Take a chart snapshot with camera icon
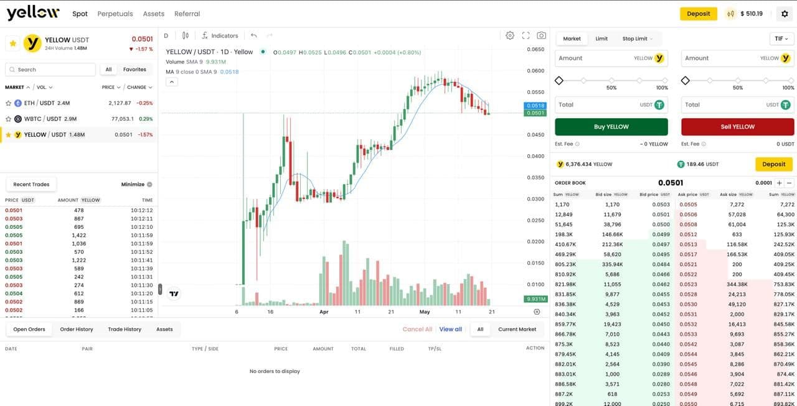 pos(542,35)
